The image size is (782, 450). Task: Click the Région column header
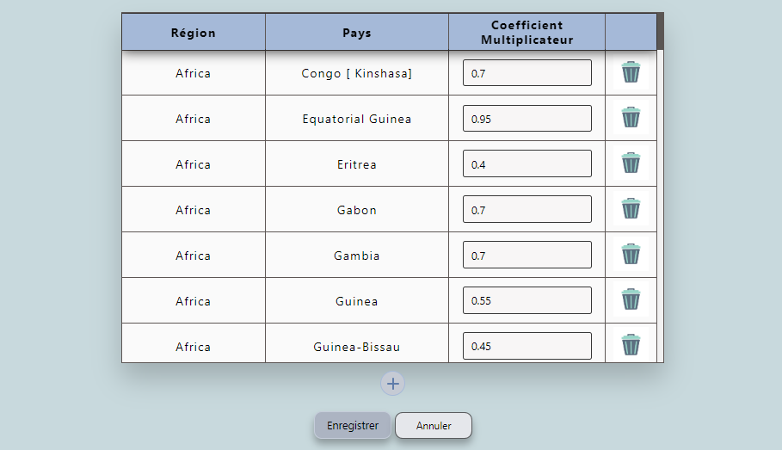pos(194,33)
